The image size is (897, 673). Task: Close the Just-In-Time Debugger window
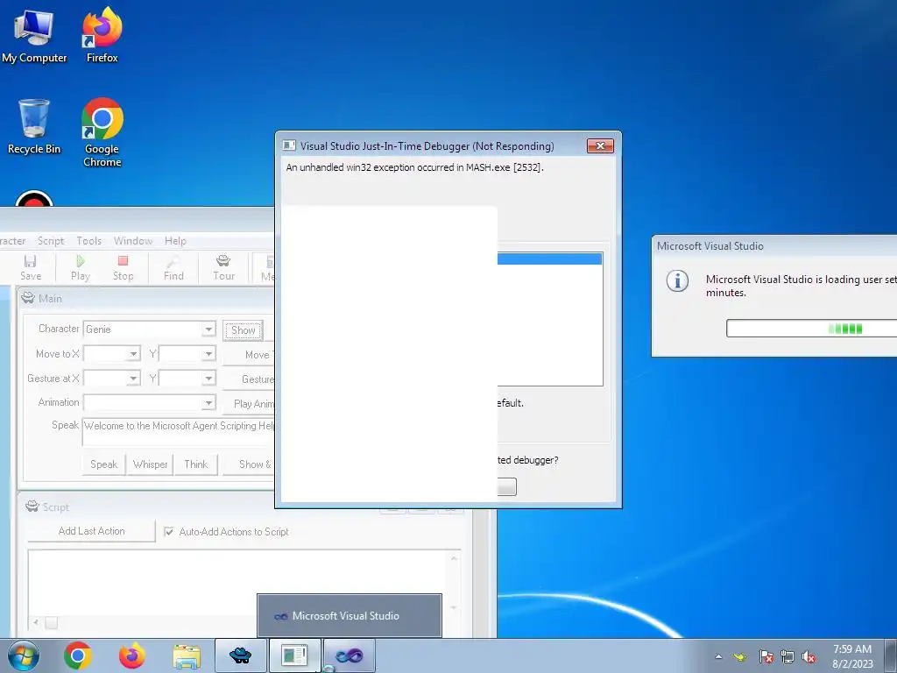600,146
